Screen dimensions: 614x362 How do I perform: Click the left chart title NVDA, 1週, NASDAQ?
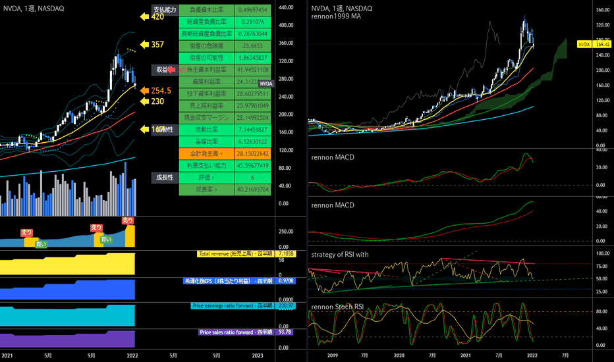pos(34,8)
